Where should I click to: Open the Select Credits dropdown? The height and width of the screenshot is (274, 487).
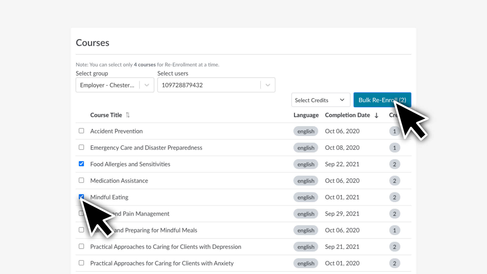click(320, 100)
